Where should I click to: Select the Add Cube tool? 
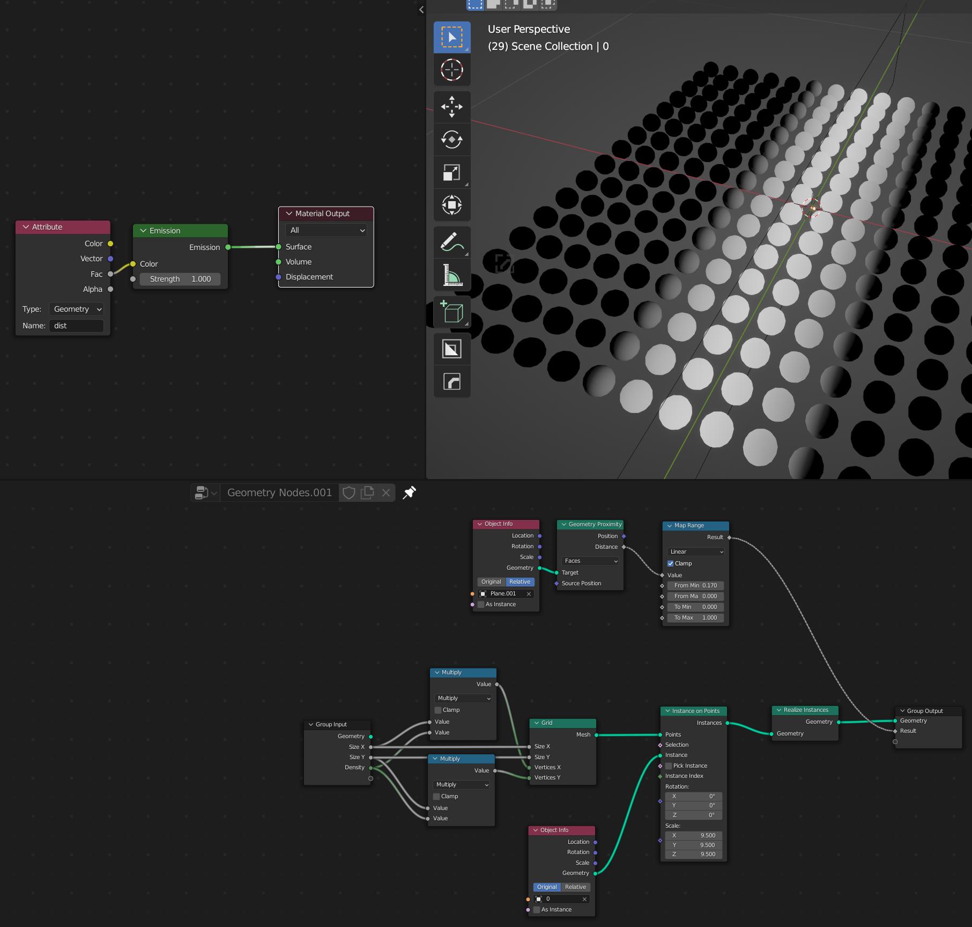(x=452, y=312)
